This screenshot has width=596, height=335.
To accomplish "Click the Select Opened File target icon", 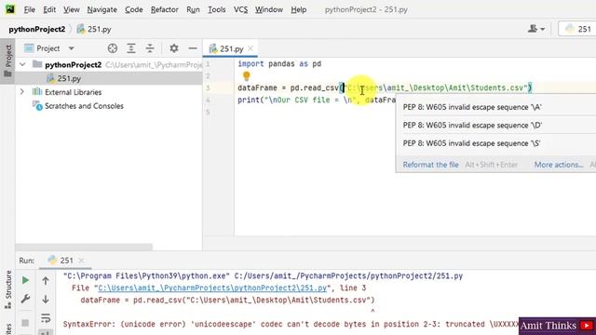I will point(112,48).
